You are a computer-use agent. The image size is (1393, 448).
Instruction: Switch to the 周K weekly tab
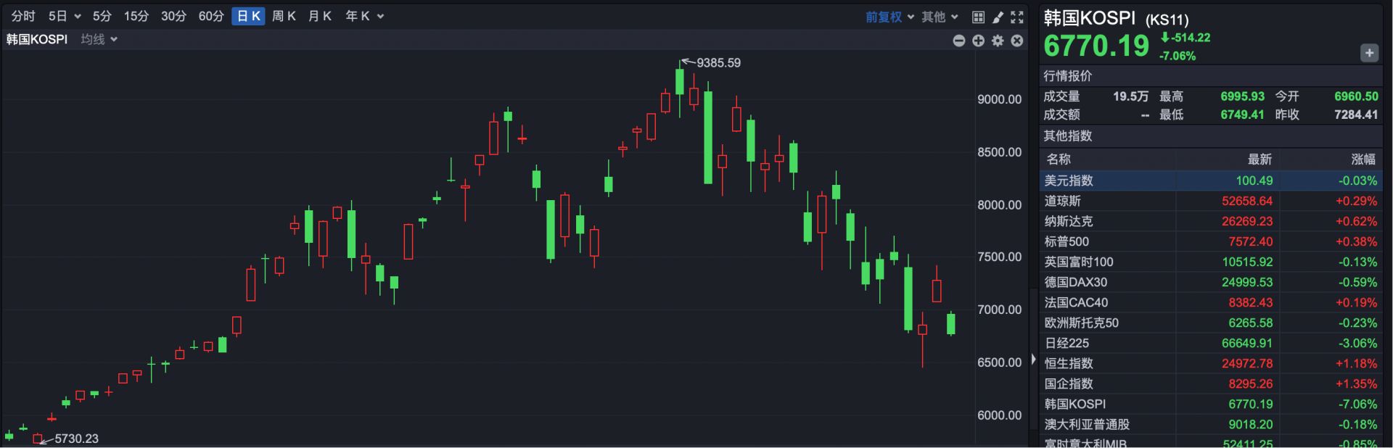coord(284,16)
